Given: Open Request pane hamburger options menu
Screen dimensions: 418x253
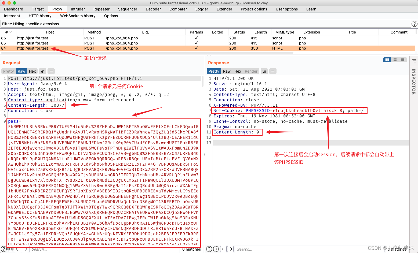Looking at the screenshot, I should [x=51, y=71].
